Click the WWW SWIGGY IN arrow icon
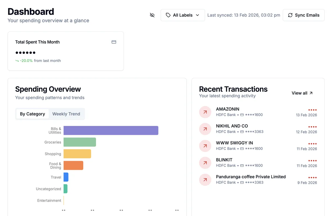 click(205, 146)
